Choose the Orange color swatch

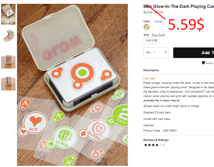pyautogui.click(x=147, y=27)
